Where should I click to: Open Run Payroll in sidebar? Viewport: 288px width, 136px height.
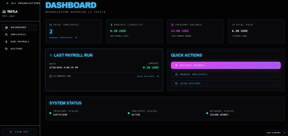coord(19,42)
